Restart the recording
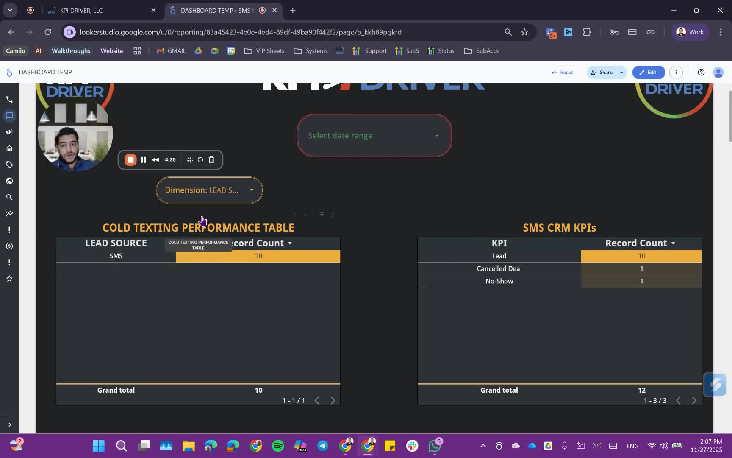Image resolution: width=732 pixels, height=458 pixels. [x=200, y=160]
